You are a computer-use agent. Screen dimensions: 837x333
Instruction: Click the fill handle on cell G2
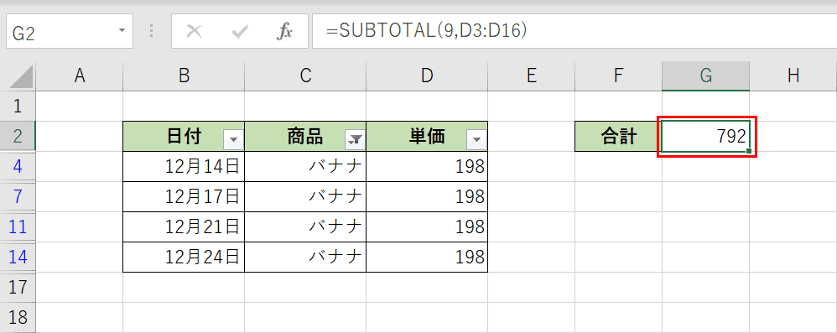coord(749,152)
